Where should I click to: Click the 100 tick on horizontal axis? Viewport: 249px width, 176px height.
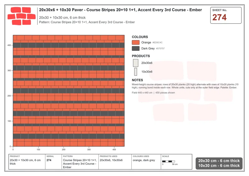[x=38, y=150]
